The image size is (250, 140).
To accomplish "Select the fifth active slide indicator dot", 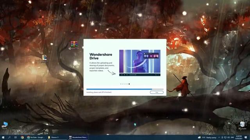I will pos(129,84).
